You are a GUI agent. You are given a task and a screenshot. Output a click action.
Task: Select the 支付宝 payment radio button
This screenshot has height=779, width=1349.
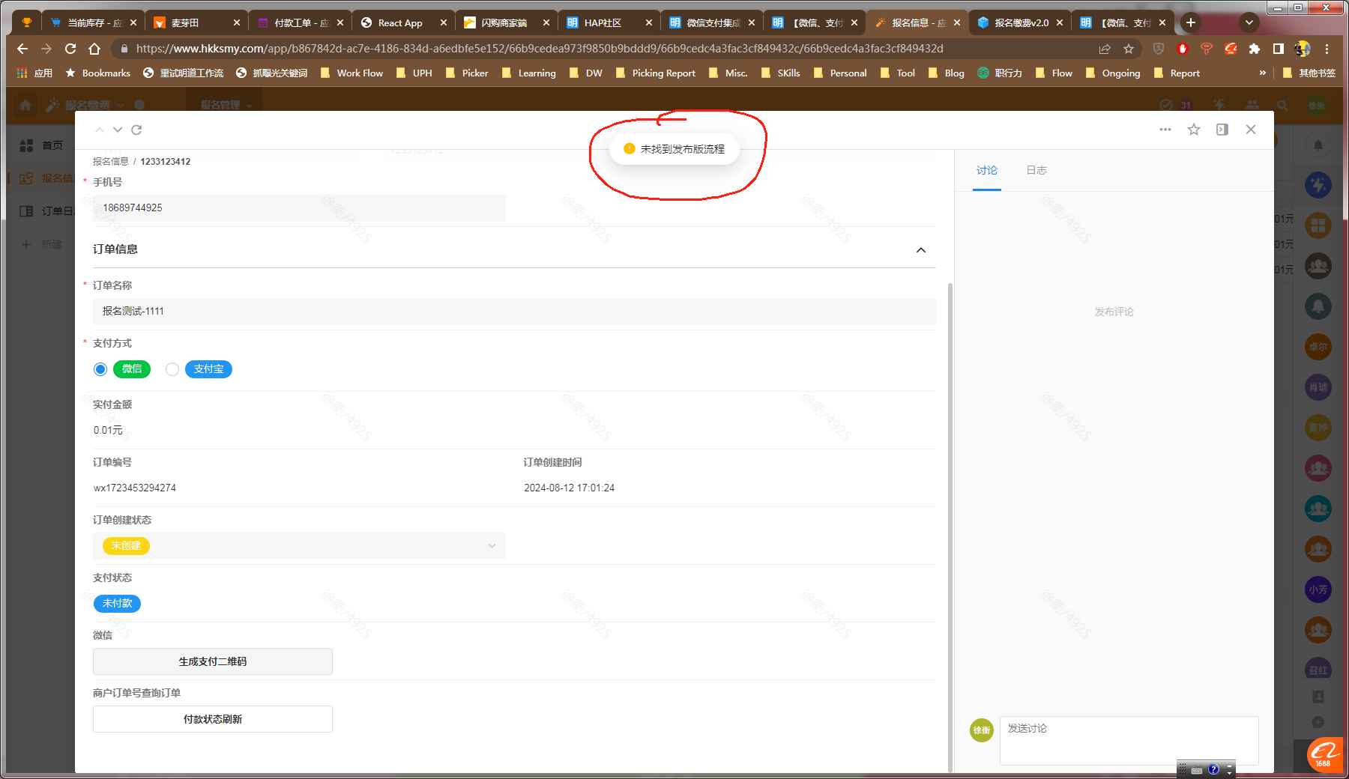(172, 369)
